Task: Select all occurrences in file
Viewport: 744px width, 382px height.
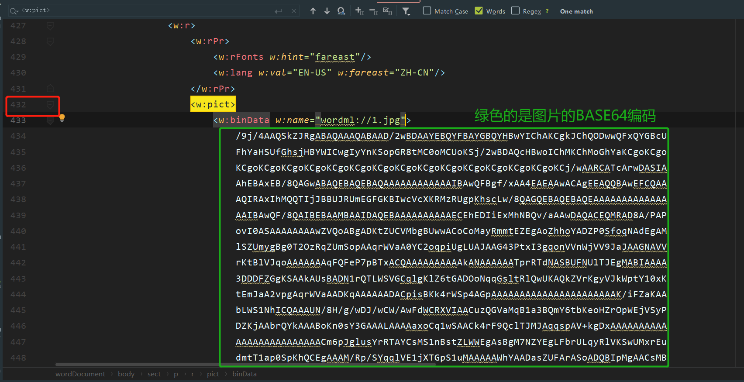Action: point(388,11)
